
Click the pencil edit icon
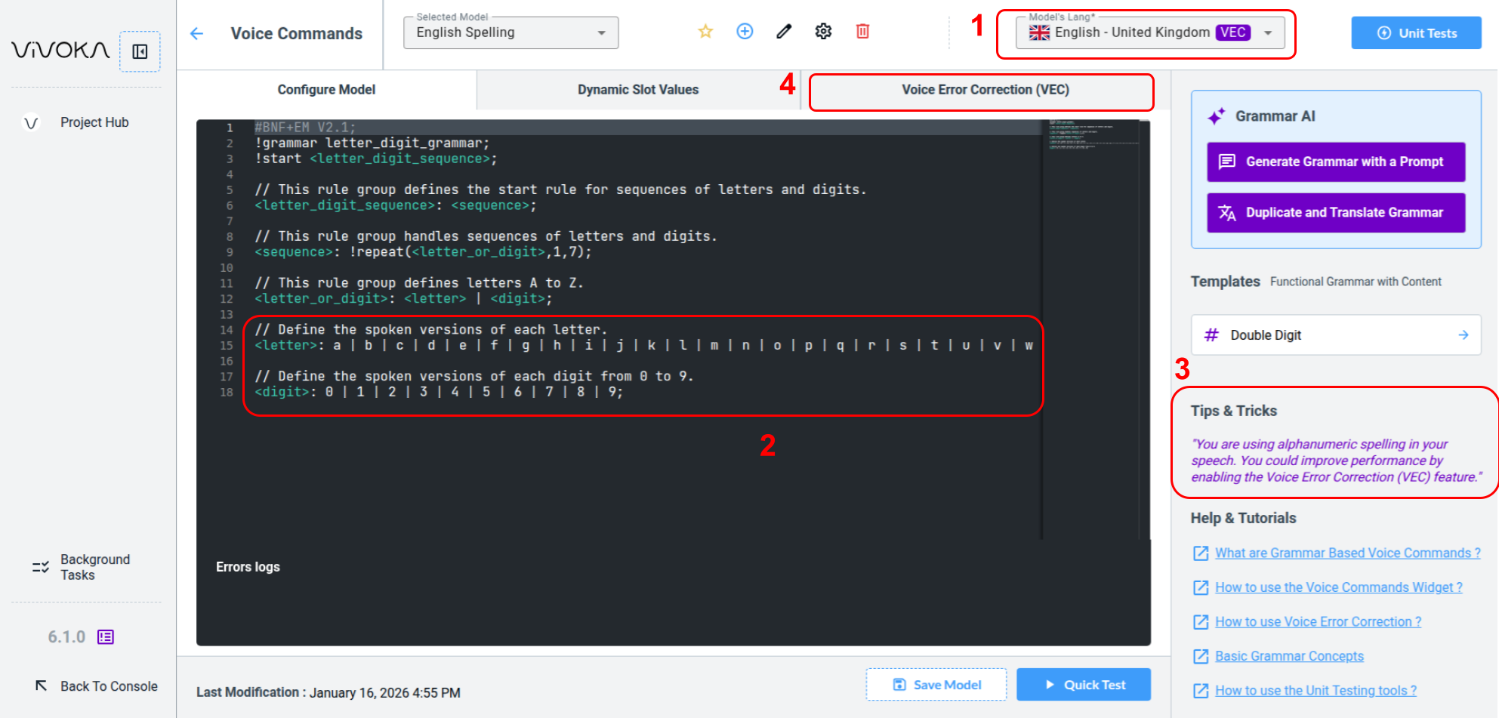pyautogui.click(x=784, y=32)
